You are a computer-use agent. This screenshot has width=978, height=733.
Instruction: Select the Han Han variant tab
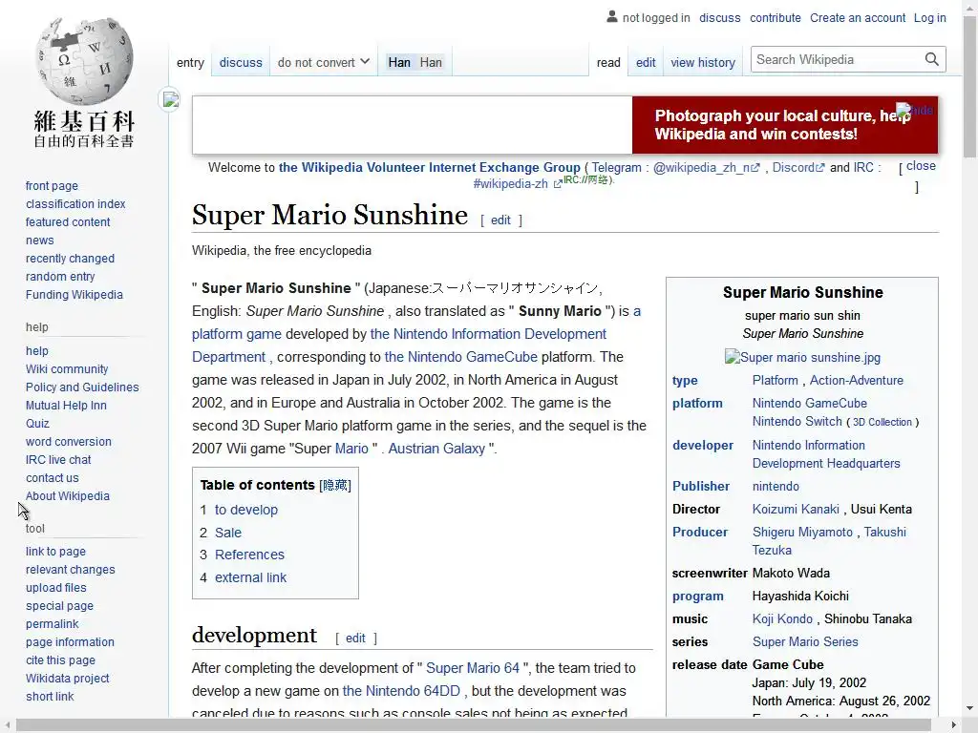pos(415,62)
